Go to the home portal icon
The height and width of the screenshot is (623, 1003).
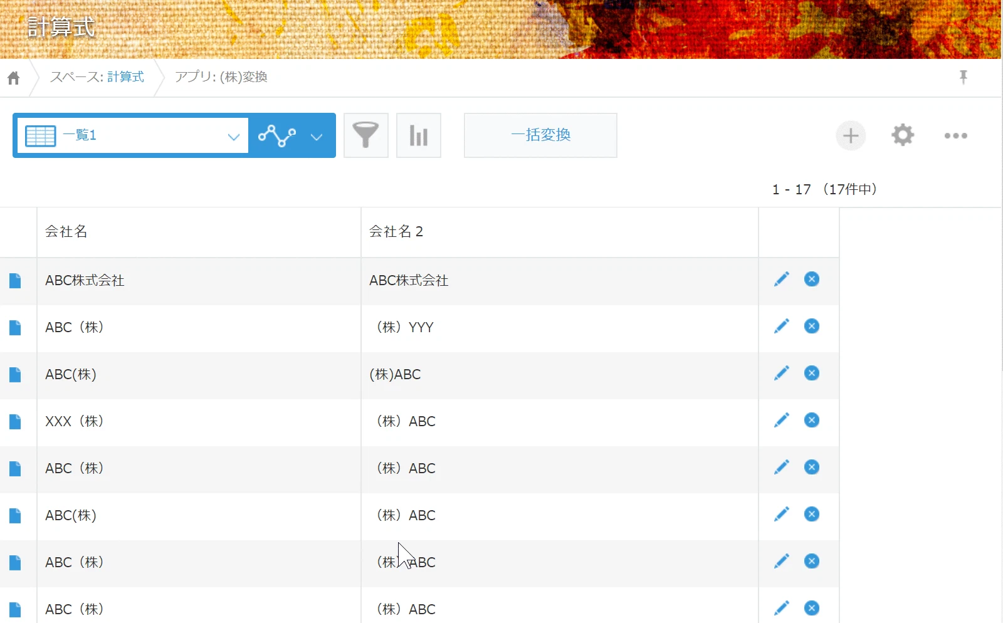14,78
